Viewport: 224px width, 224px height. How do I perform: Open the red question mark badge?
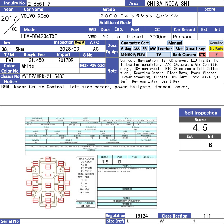coord(216,55)
